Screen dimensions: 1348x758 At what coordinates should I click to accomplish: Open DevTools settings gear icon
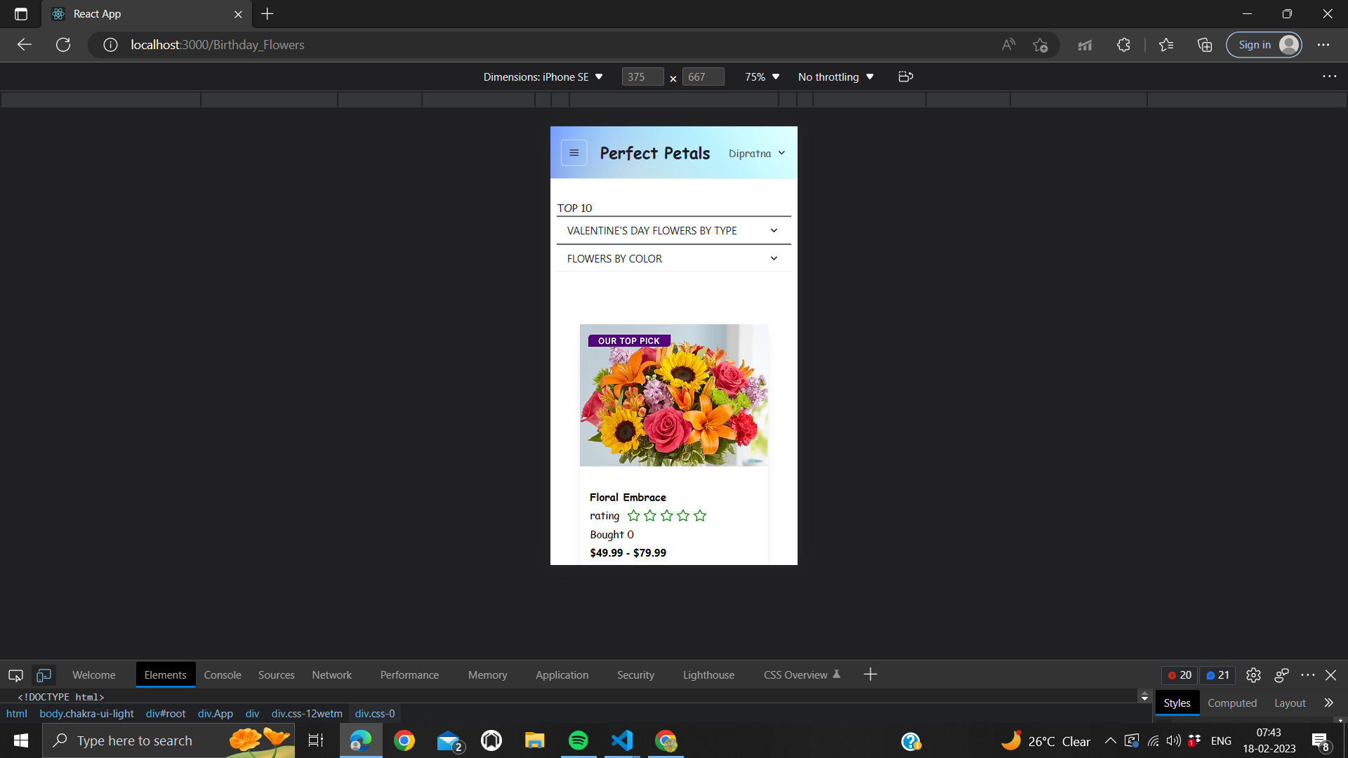click(1253, 675)
